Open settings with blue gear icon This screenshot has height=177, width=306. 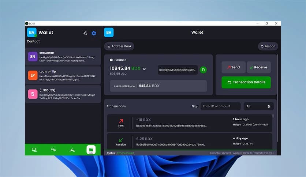[94, 33]
